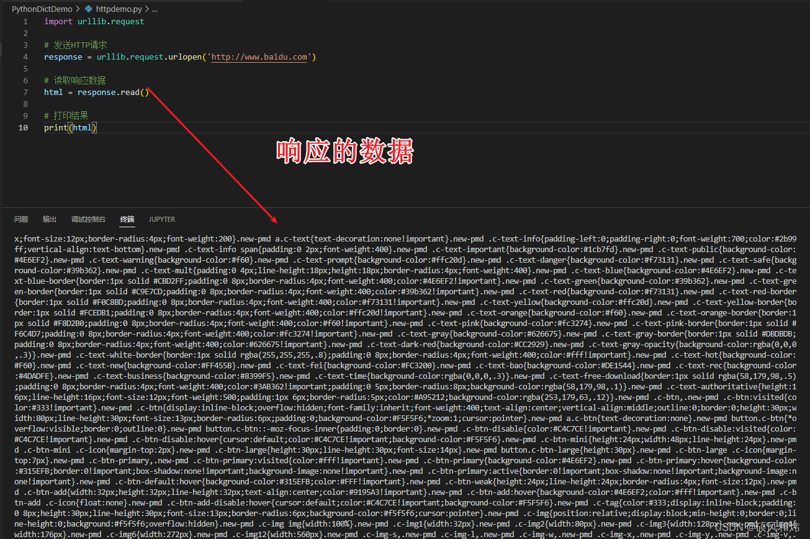
Task: Click 'urllib.request' on the import line
Action: tap(111, 22)
